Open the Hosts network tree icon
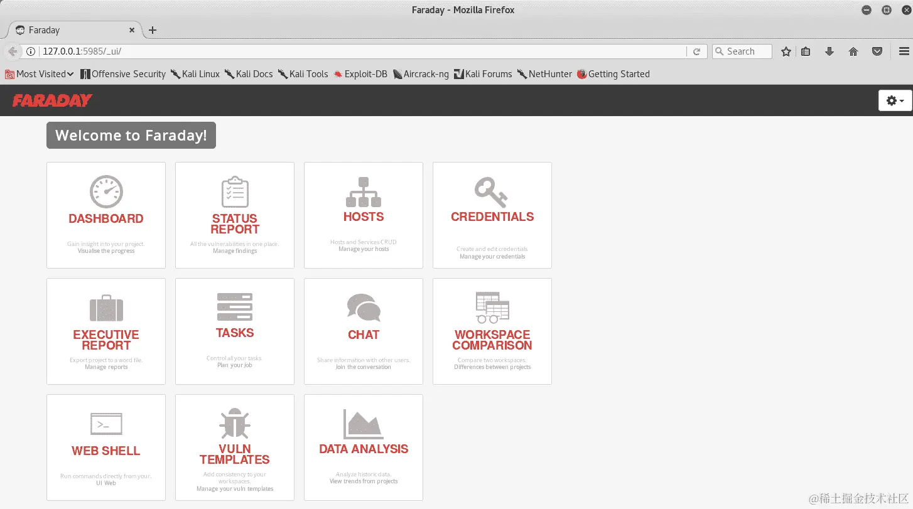 click(364, 191)
